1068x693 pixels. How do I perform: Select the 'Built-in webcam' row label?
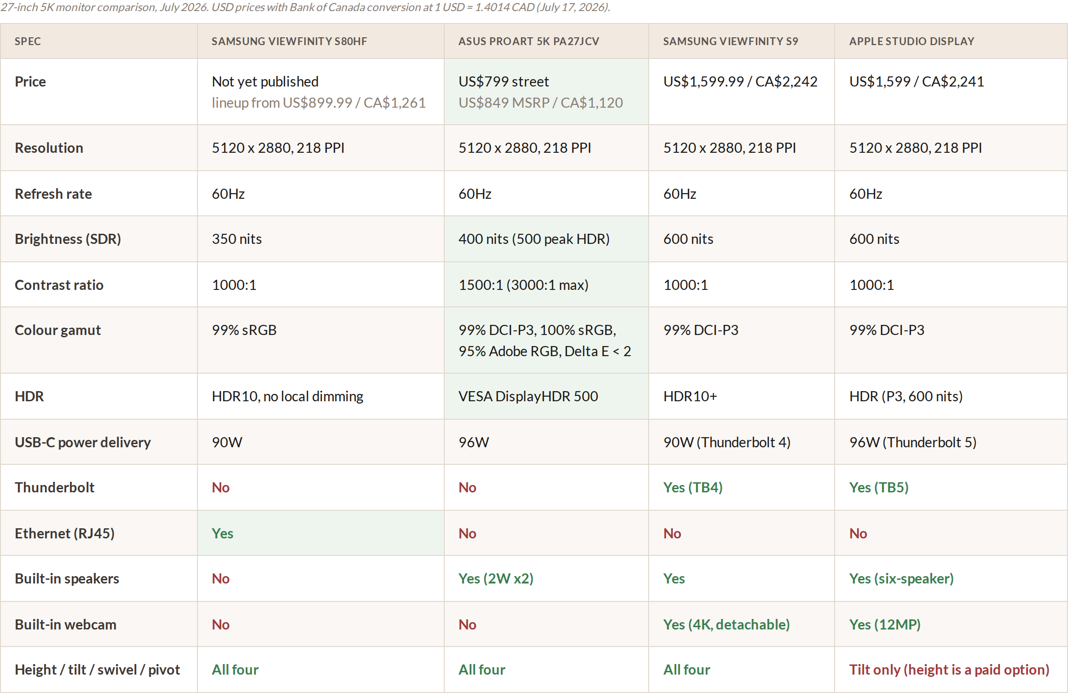click(65, 624)
